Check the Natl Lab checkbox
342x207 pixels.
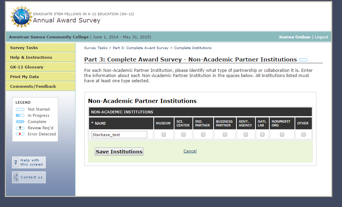coord(262,134)
